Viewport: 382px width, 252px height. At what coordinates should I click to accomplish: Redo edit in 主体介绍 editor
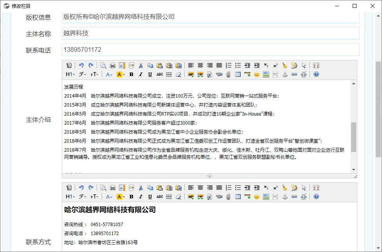tap(91, 65)
